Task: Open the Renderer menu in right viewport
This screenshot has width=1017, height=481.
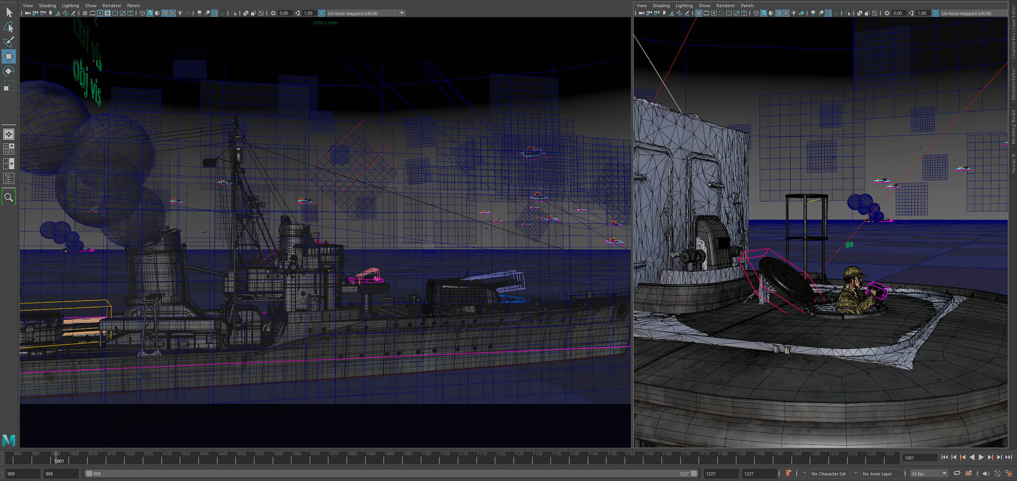Action: pyautogui.click(x=725, y=6)
